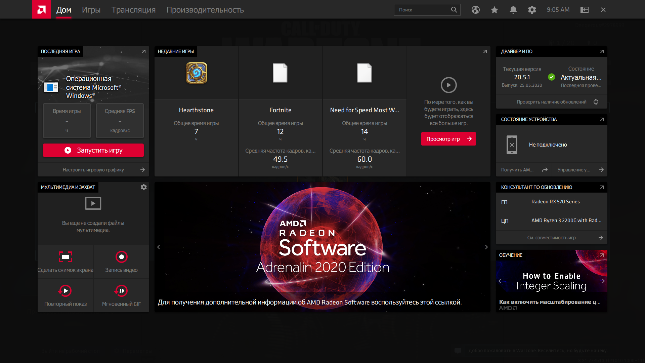Click the Need for Speed Most Wanted file icon
The image size is (645, 363).
coord(364,73)
